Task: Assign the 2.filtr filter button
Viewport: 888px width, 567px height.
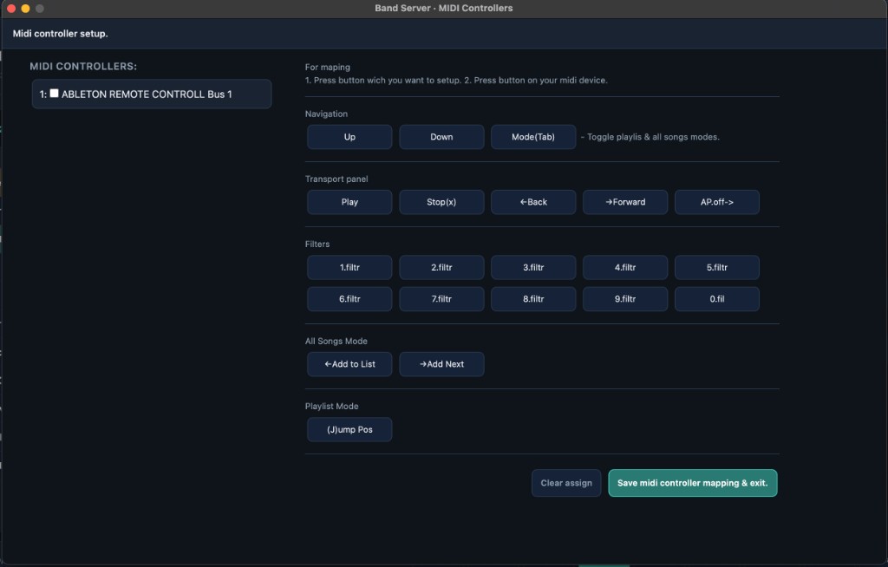Action: pos(441,267)
